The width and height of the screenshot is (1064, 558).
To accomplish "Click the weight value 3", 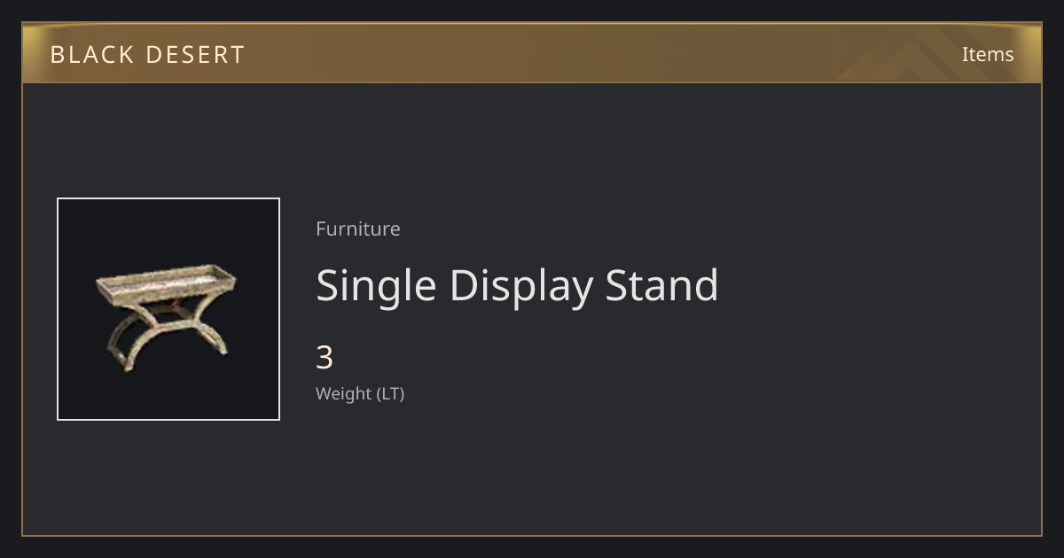I will (x=325, y=358).
